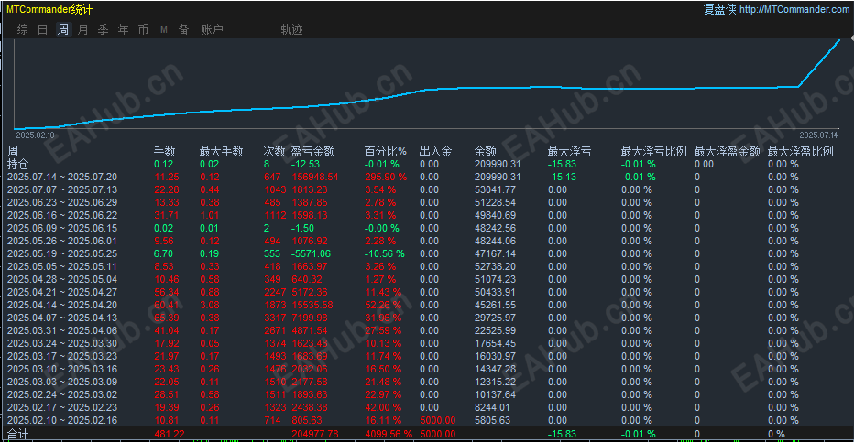Switch to the 日 daily tab
Viewport: 854px width, 442px height.
pyautogui.click(x=42, y=29)
